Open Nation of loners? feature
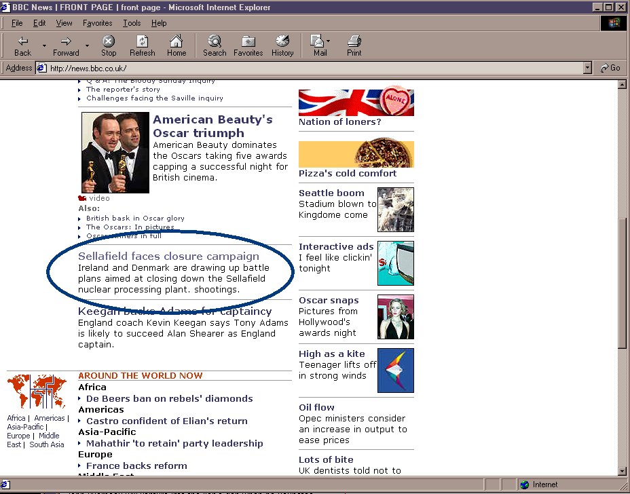The image size is (630, 494). point(340,121)
